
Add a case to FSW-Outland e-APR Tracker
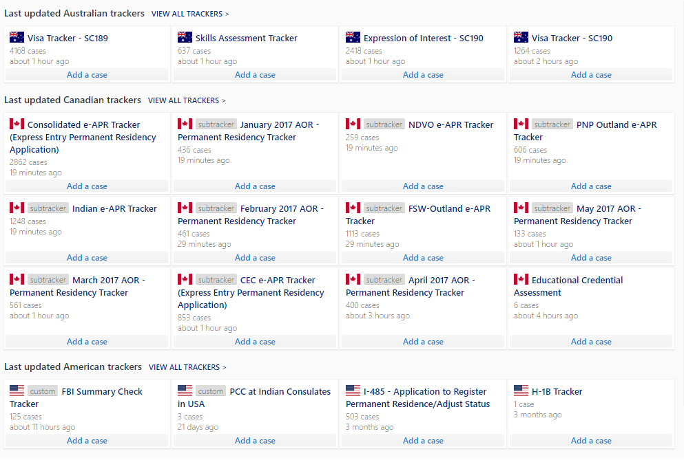(423, 258)
